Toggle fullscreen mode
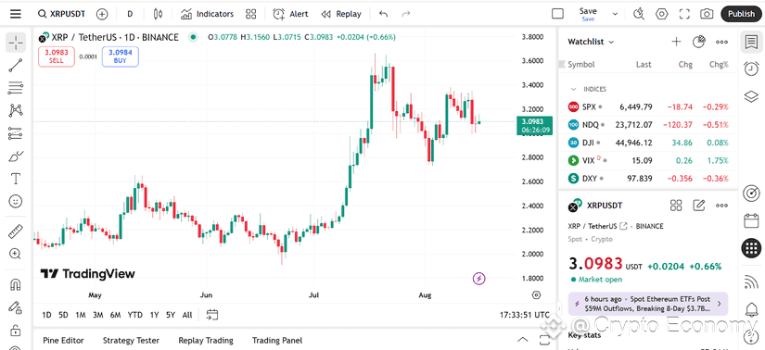Screen dimensions: 765x350 684,14
